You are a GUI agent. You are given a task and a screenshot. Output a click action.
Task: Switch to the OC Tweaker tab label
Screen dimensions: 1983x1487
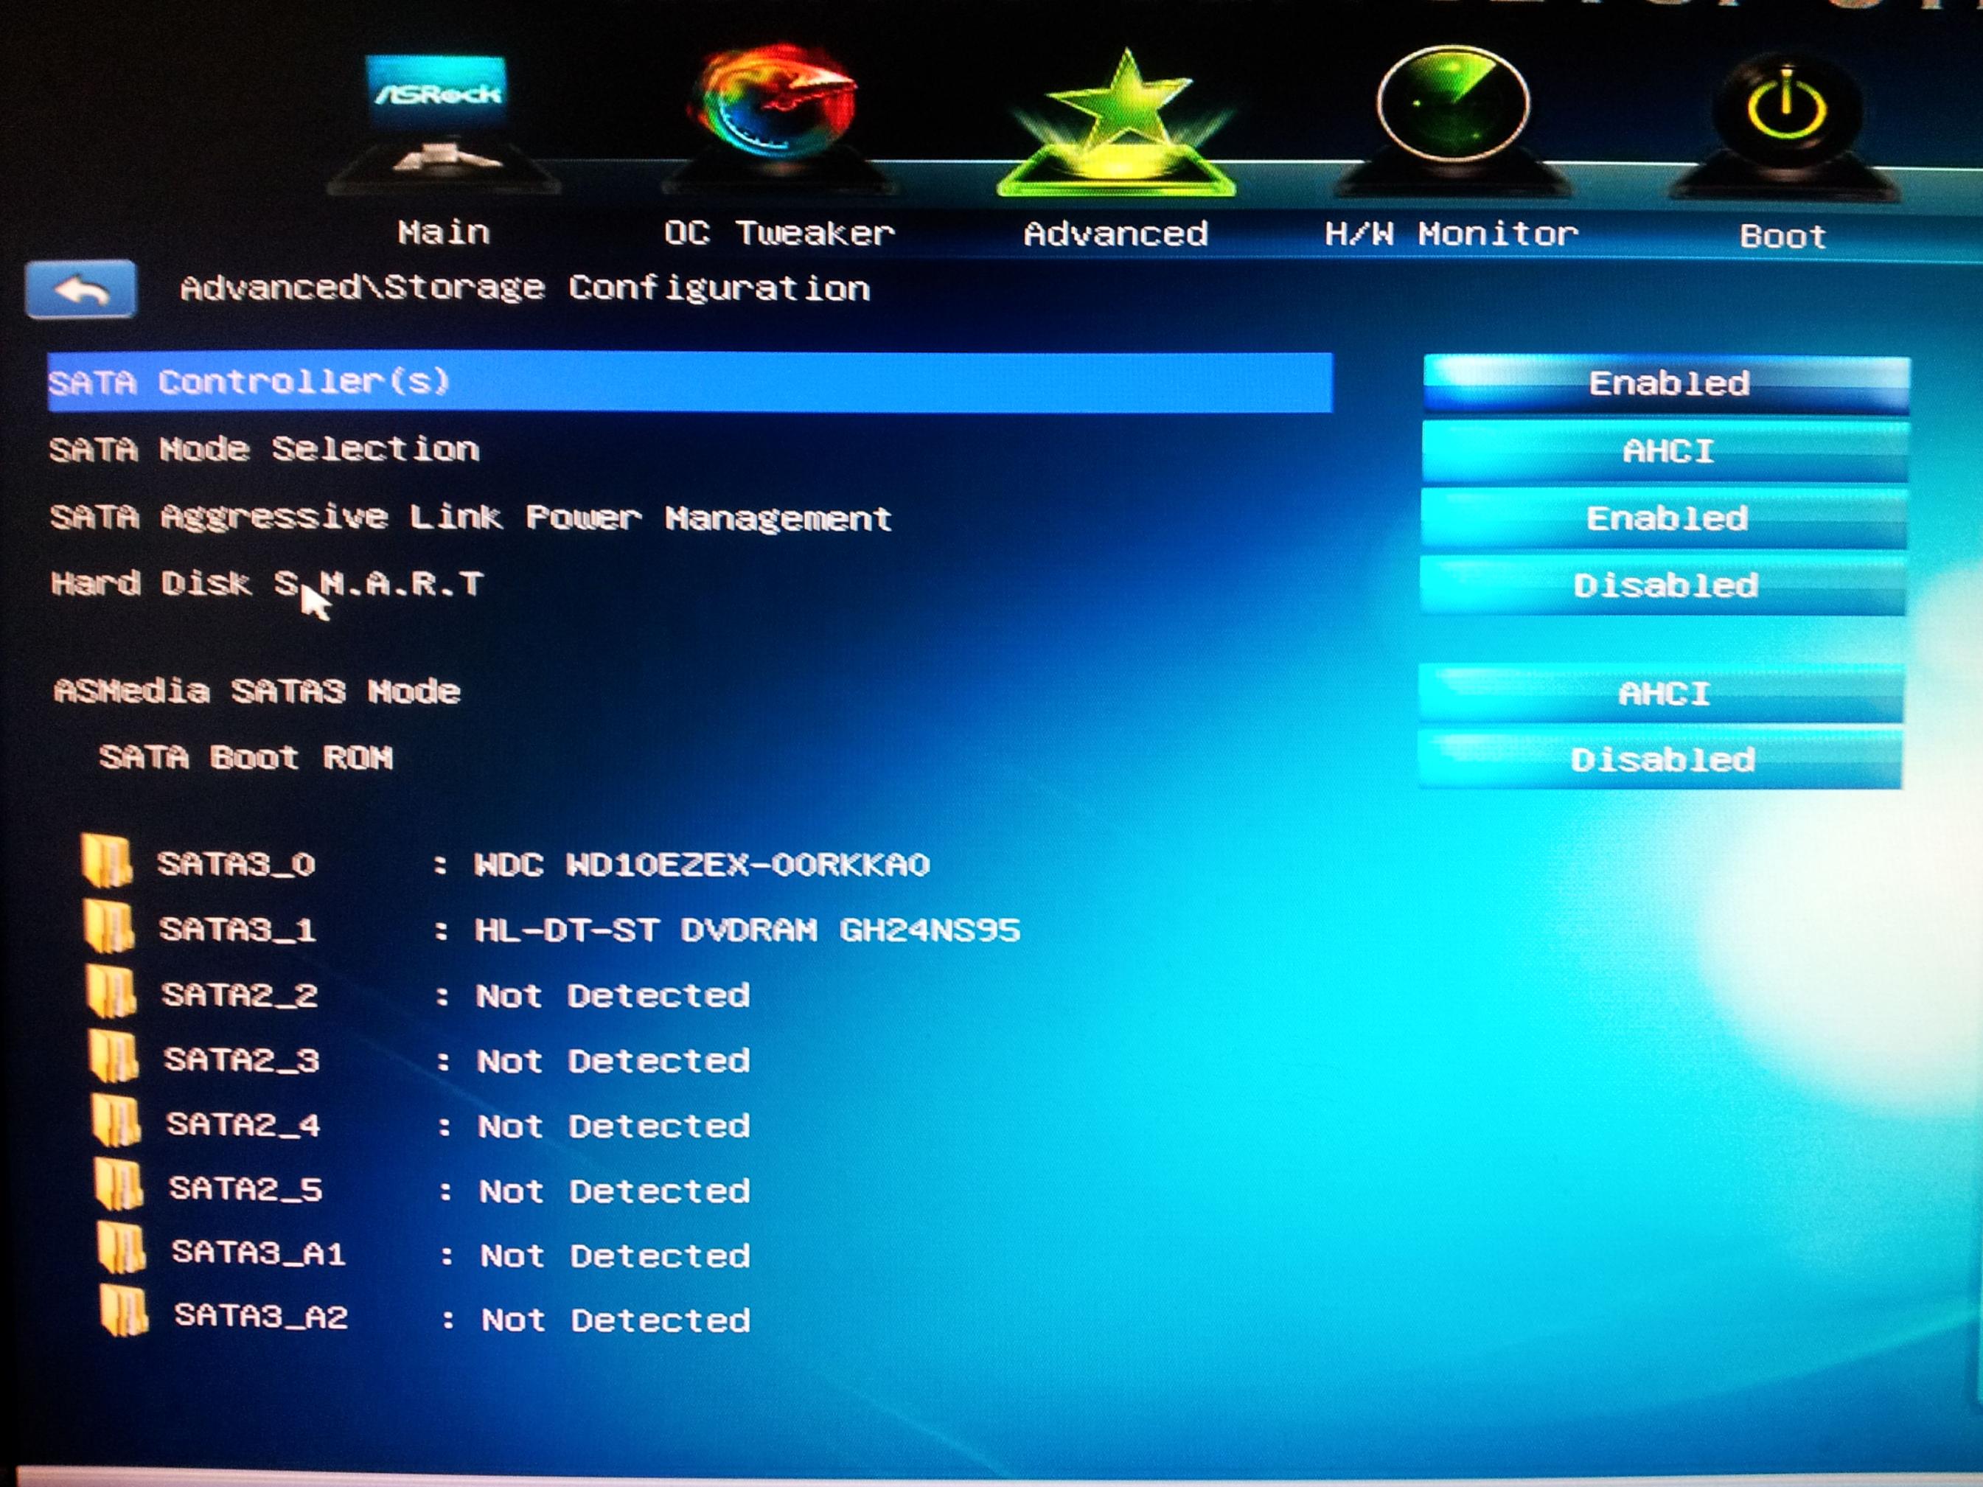778,234
